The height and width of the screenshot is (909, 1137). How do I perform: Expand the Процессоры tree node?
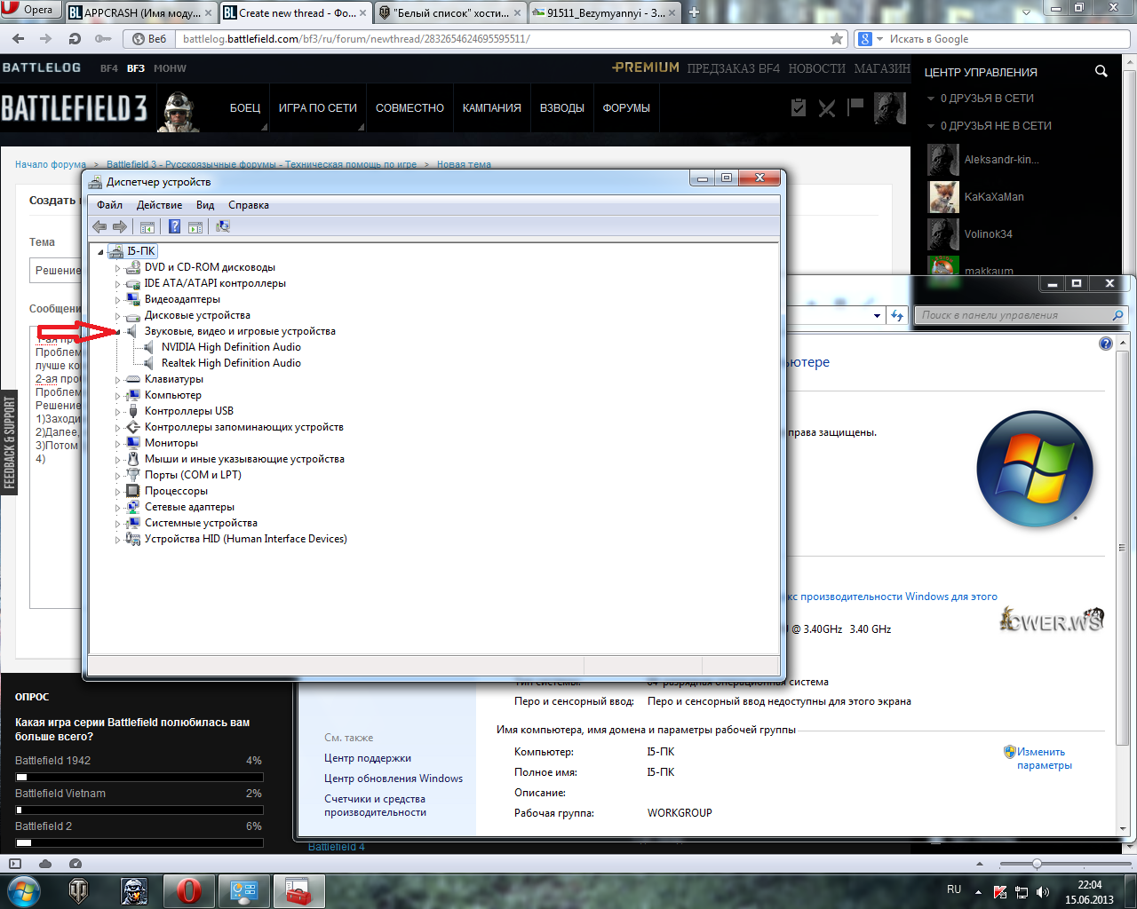coord(117,492)
